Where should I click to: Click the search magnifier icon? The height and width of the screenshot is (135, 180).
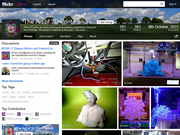pos(162,4)
